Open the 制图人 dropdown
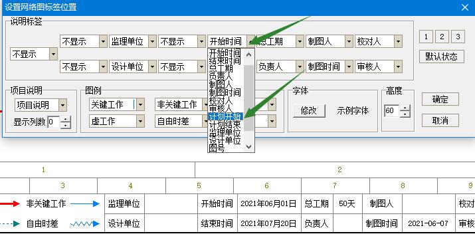 pos(349,41)
